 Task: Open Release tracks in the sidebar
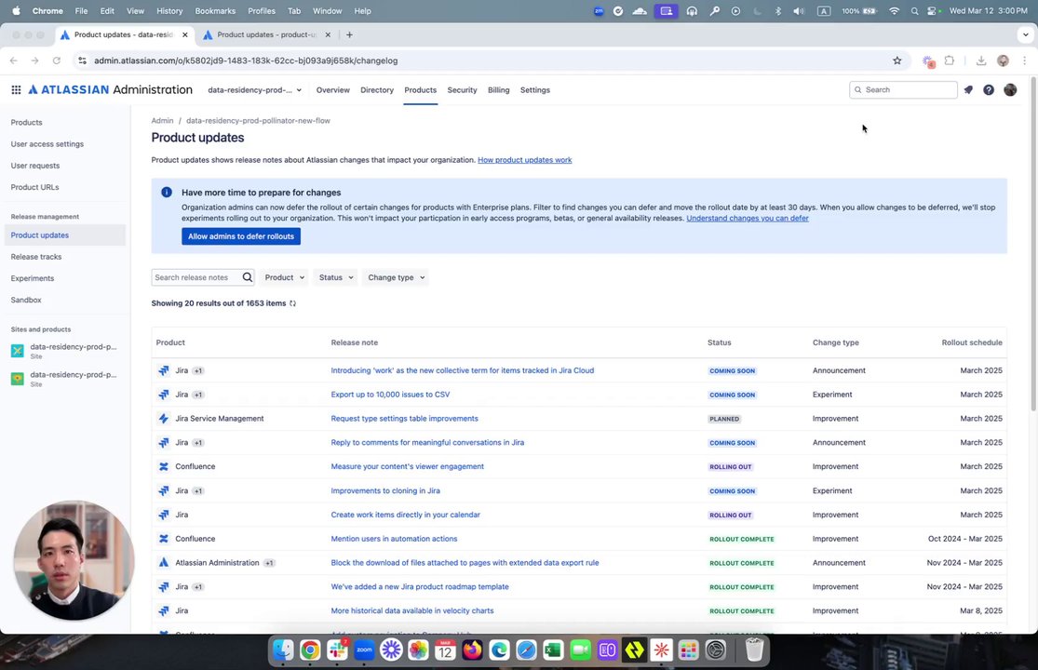point(36,257)
